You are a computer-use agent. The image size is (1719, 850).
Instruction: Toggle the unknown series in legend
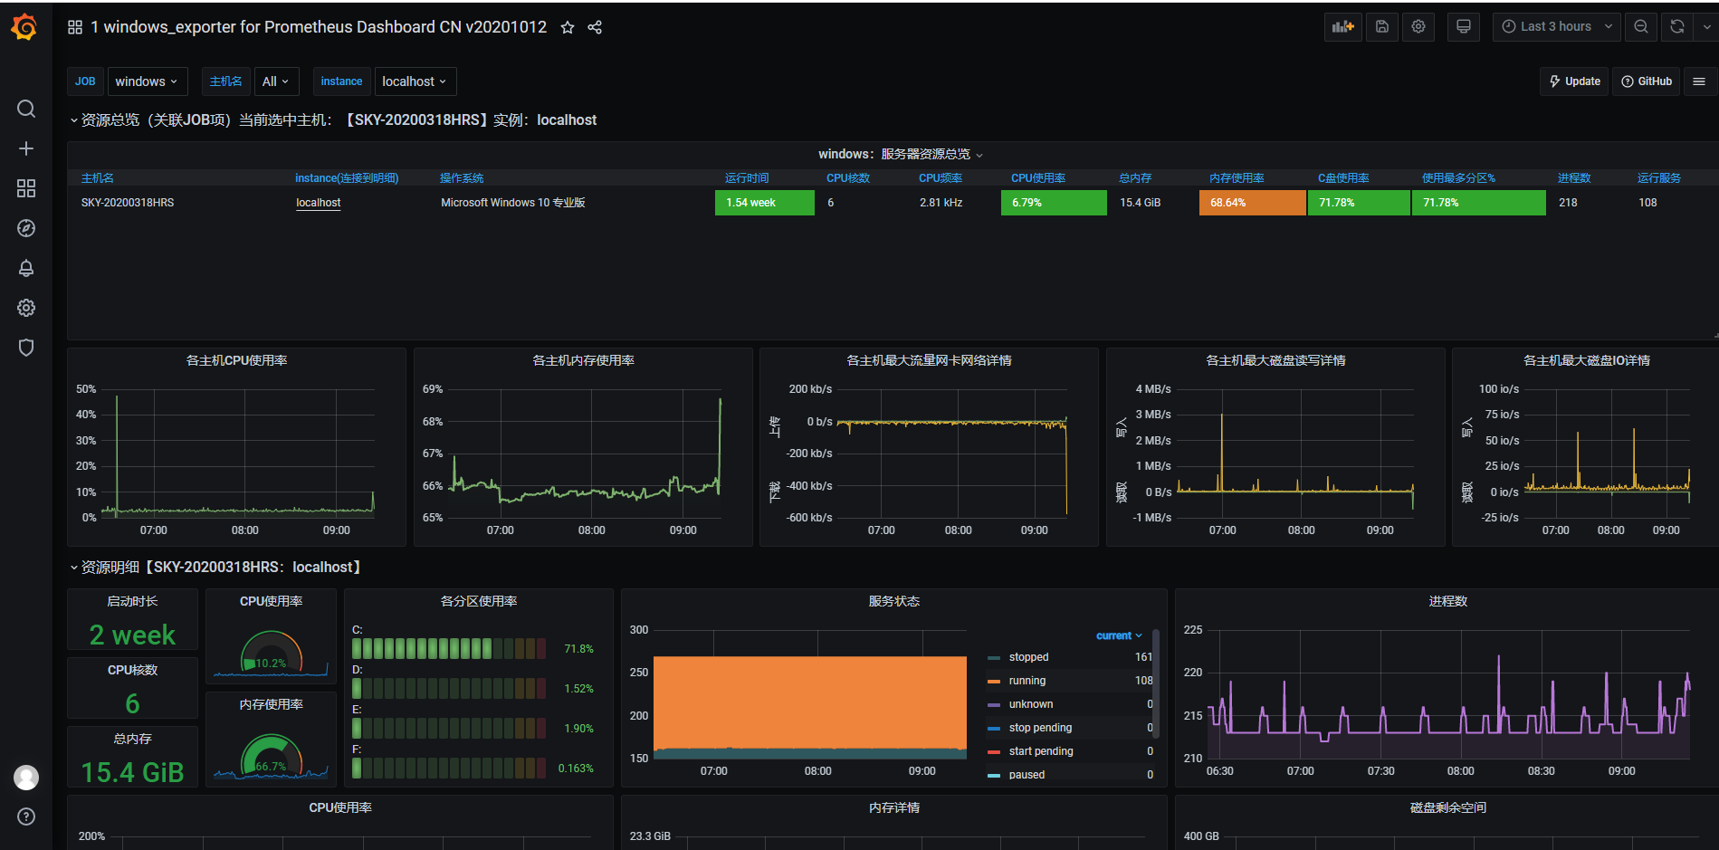coord(1031,704)
